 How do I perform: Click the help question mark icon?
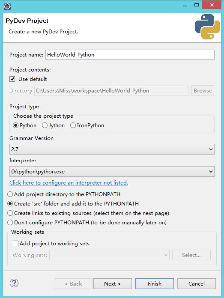click(14, 283)
